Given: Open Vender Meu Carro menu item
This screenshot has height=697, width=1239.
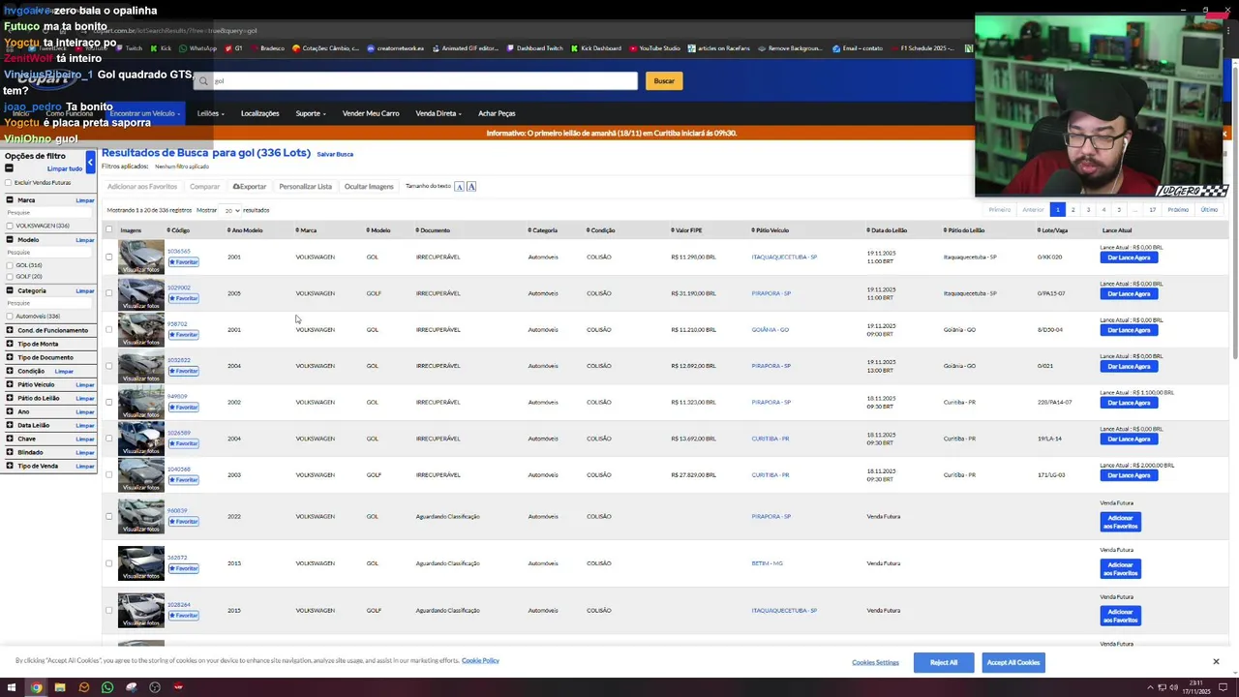Looking at the screenshot, I should point(371,113).
